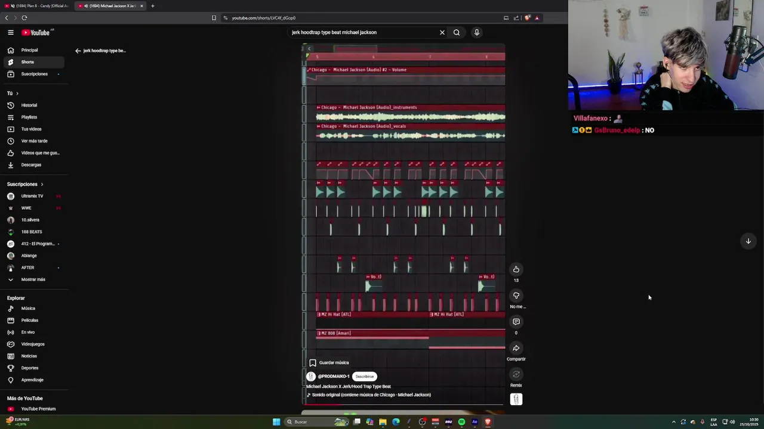Click the Suscribirse button
The image size is (764, 429).
[x=365, y=377]
